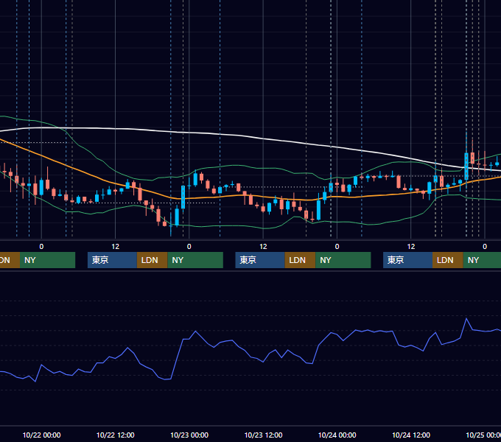Click the 10/23 00:00 date label
This screenshot has height=442, width=501.
(189, 435)
